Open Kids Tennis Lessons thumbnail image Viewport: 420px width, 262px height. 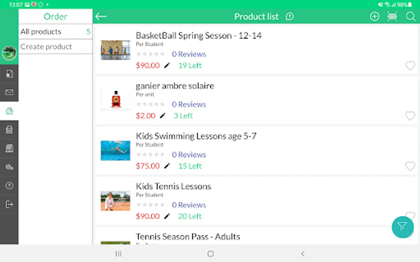pos(116,201)
